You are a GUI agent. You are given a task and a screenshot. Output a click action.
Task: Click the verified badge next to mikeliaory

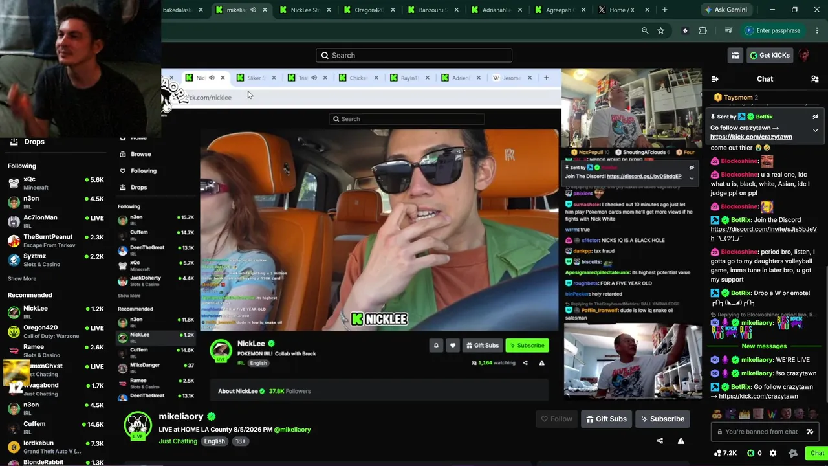click(211, 417)
